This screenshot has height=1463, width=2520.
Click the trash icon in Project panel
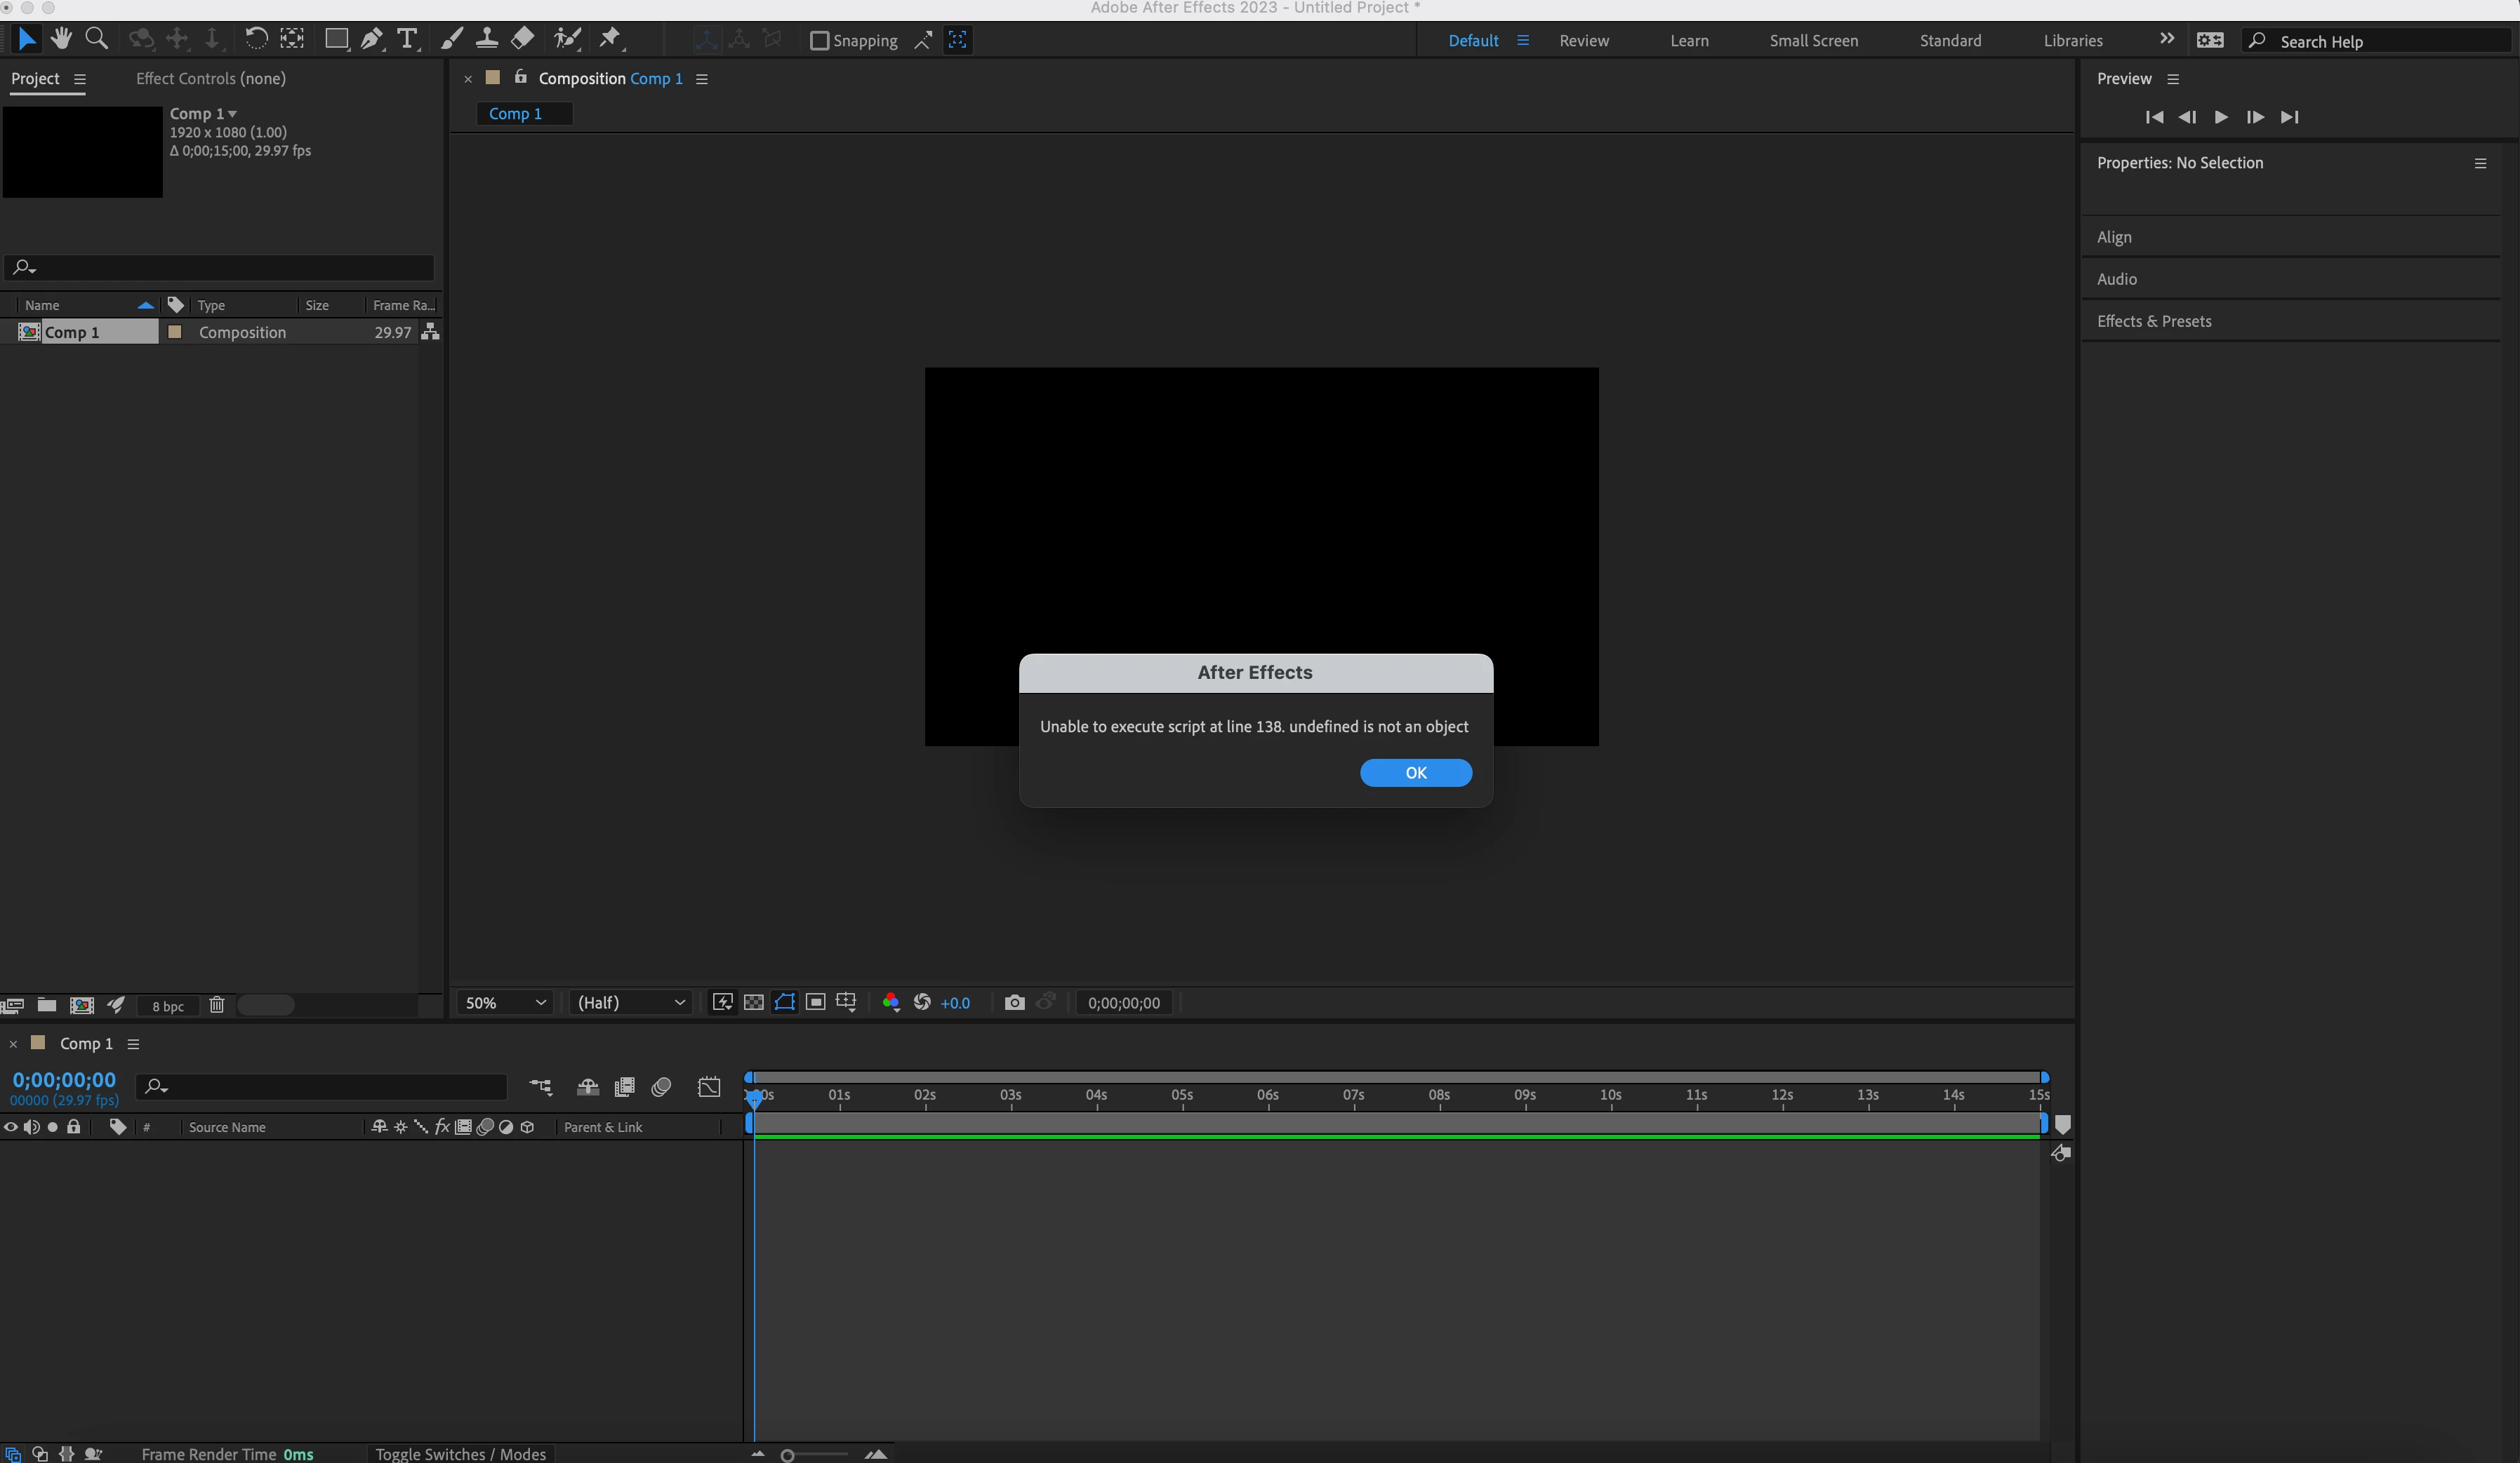click(217, 1005)
